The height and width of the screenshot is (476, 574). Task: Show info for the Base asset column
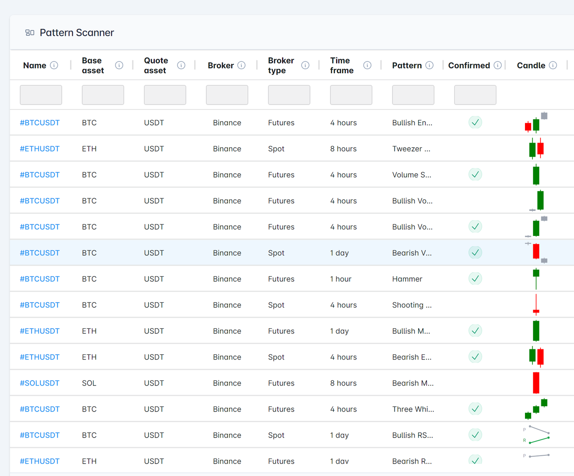[x=119, y=65]
